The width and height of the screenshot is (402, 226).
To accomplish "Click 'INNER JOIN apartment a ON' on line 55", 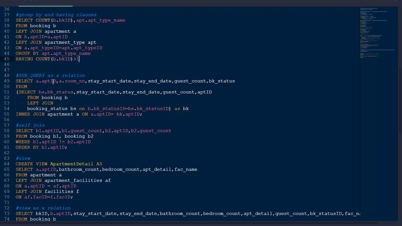I will tap(52, 114).
